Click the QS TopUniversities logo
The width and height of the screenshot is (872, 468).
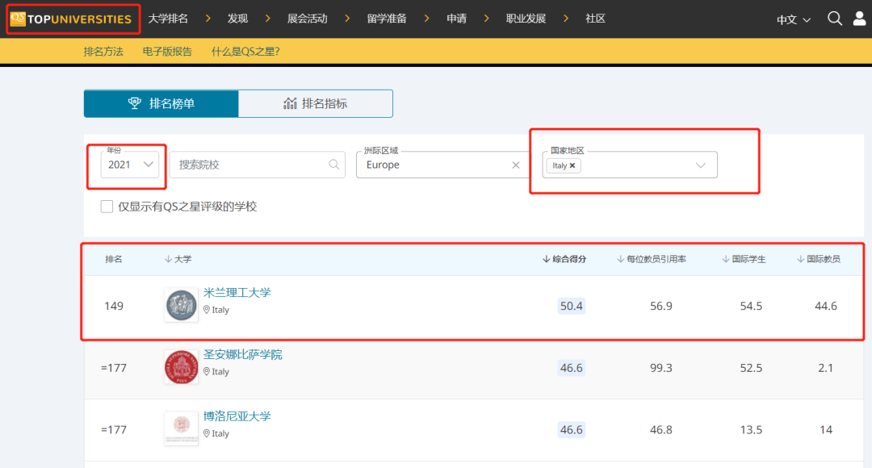click(x=71, y=19)
